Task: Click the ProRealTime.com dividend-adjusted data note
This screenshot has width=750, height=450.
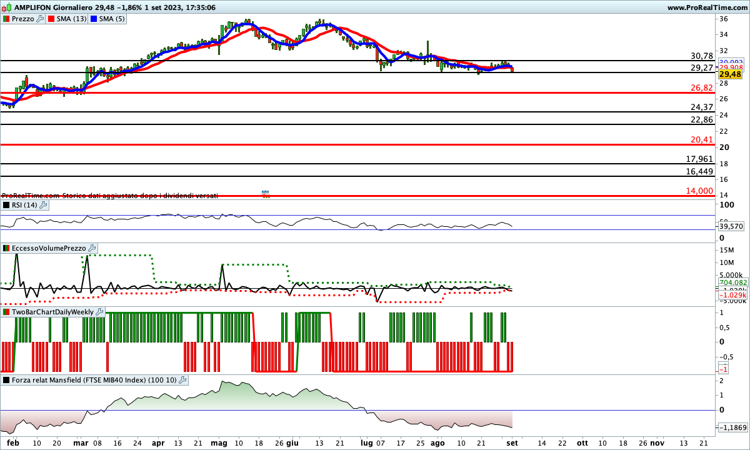Action: pyautogui.click(x=110, y=196)
